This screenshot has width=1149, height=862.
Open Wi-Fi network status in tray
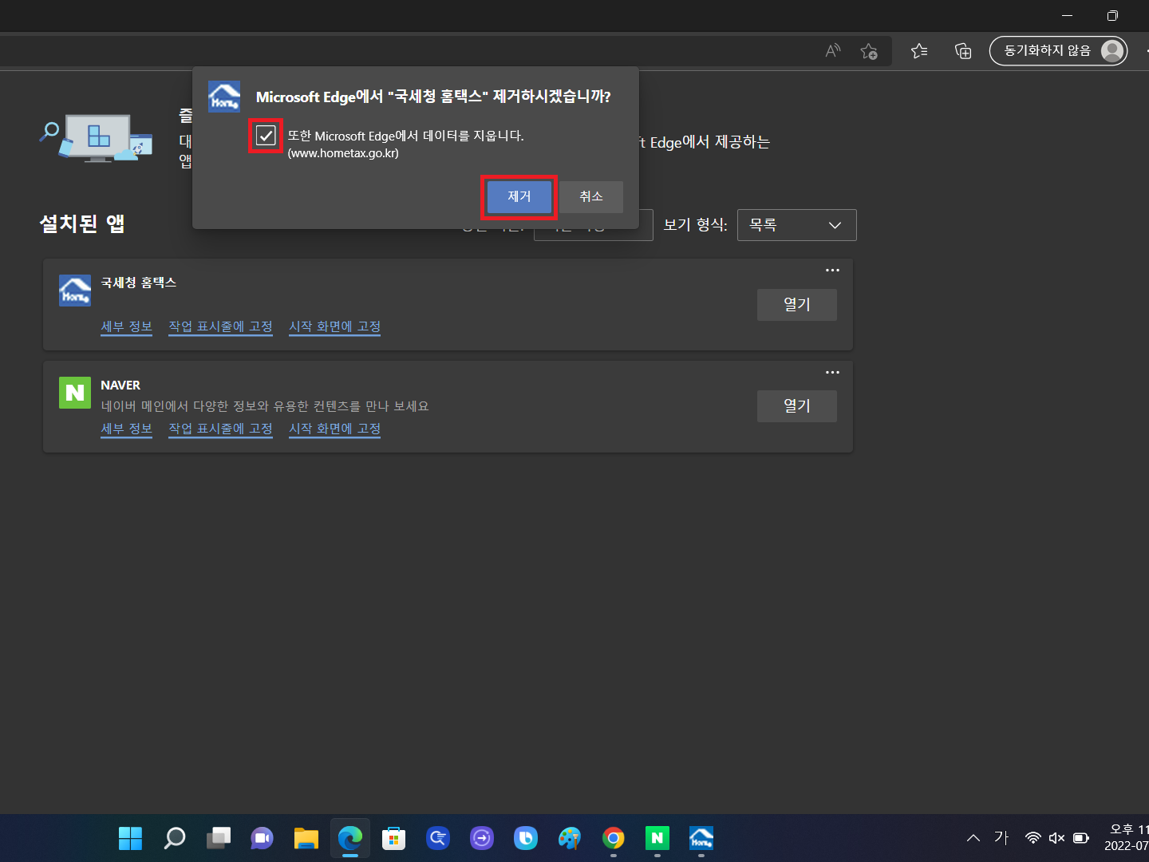click(1033, 838)
